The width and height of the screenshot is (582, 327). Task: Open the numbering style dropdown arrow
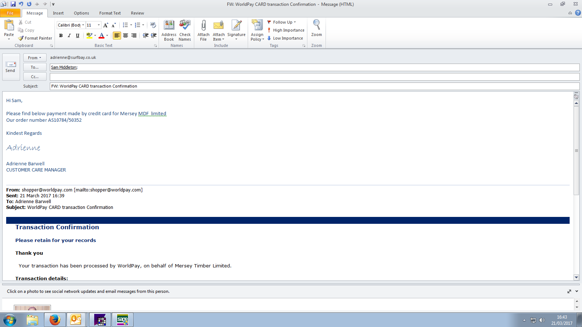(143, 25)
